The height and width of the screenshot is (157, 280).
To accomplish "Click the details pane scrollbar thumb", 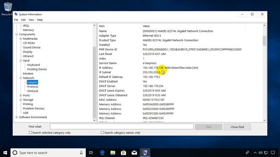I will [x=264, y=41].
